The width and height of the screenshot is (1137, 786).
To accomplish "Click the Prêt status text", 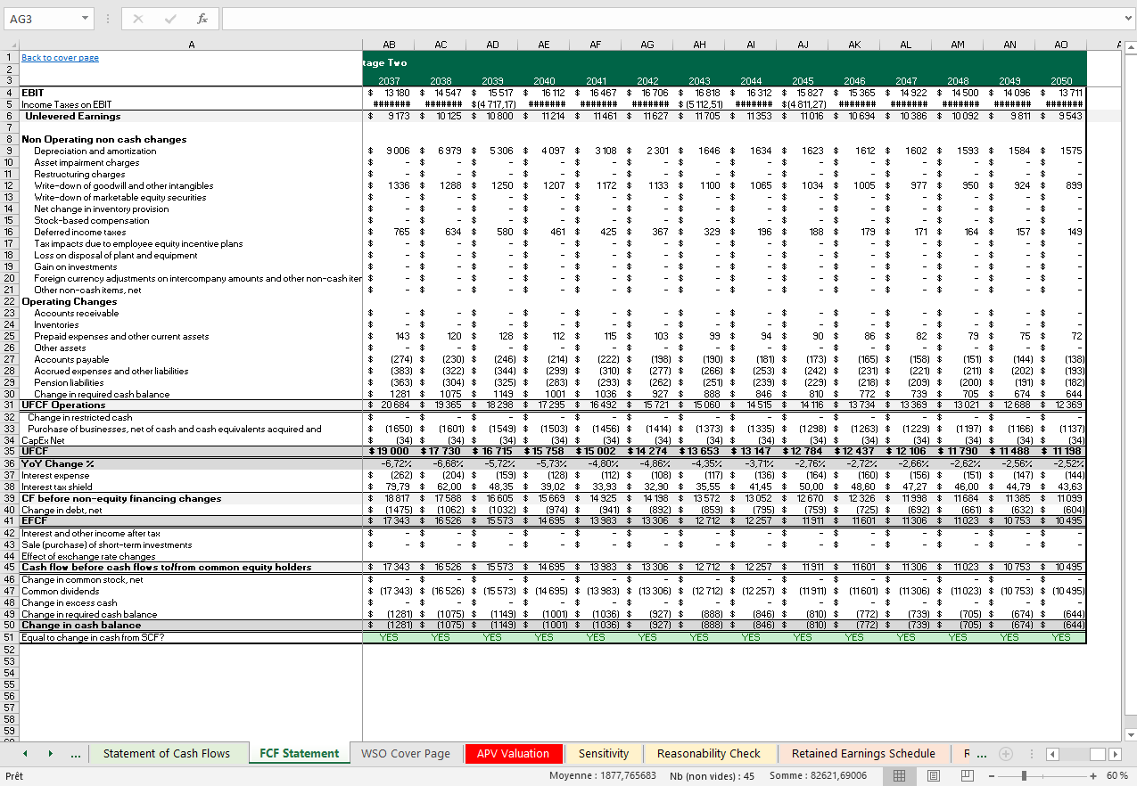I will click(14, 776).
